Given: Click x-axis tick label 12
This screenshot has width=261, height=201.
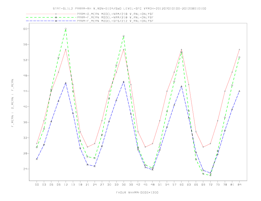Looking at the screenshot, I should tap(66, 185).
